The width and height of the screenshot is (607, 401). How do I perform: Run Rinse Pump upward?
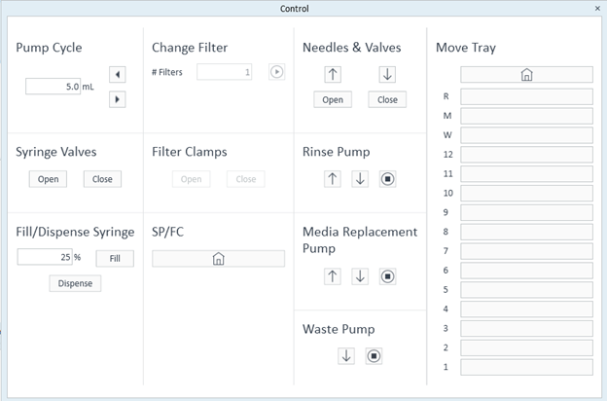[x=333, y=179]
